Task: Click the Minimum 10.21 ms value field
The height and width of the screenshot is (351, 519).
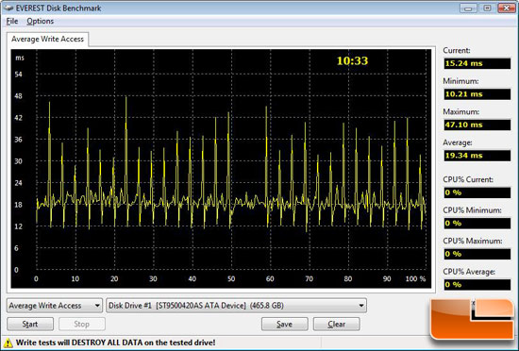Action: pos(477,94)
